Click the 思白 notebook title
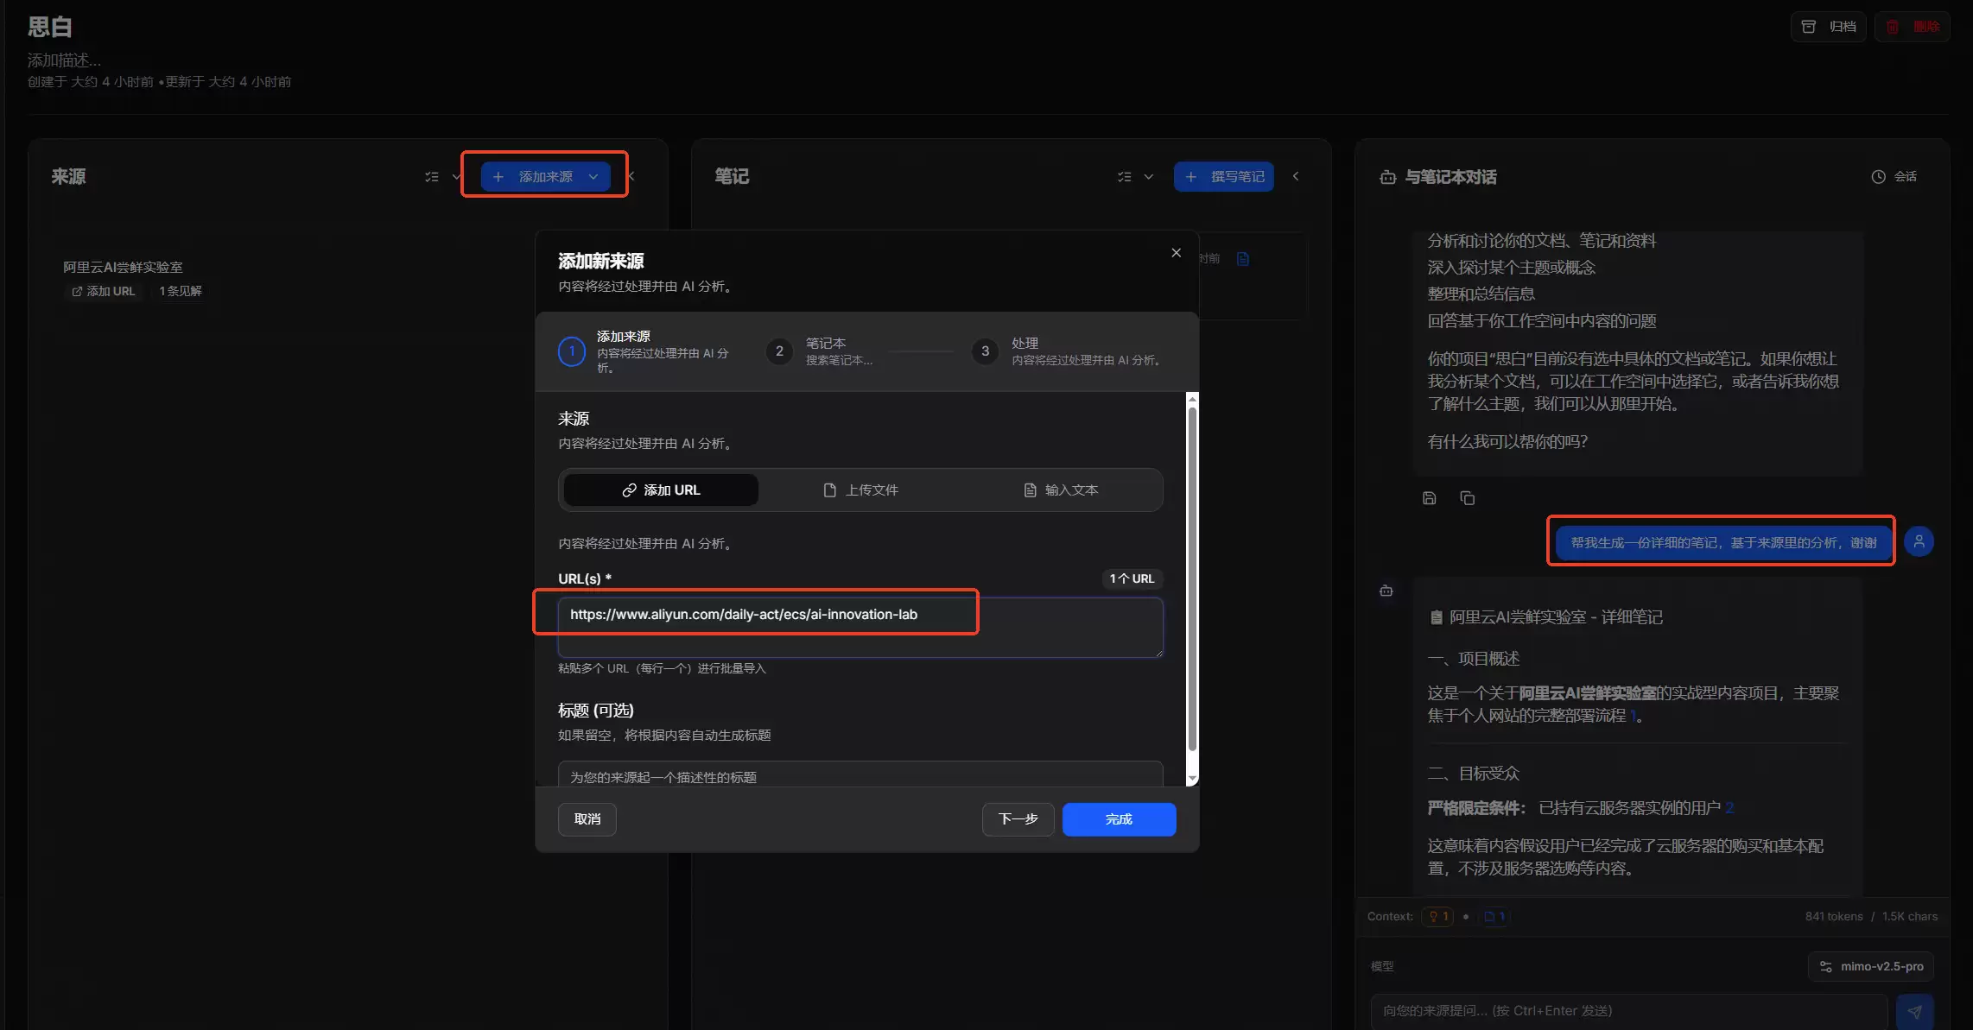This screenshot has height=1030, width=1973. [x=49, y=27]
